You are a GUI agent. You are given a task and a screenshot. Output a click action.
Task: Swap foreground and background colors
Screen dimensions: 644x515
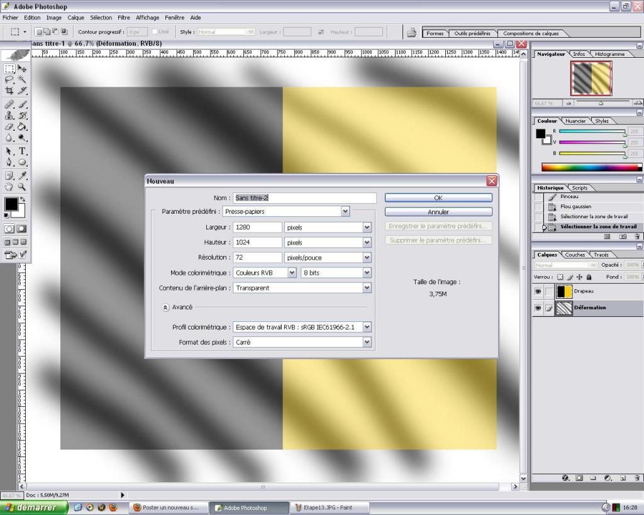point(23,199)
